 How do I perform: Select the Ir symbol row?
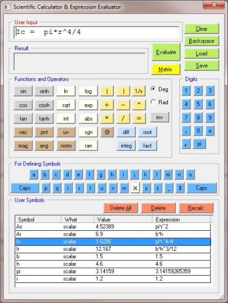click(113, 249)
